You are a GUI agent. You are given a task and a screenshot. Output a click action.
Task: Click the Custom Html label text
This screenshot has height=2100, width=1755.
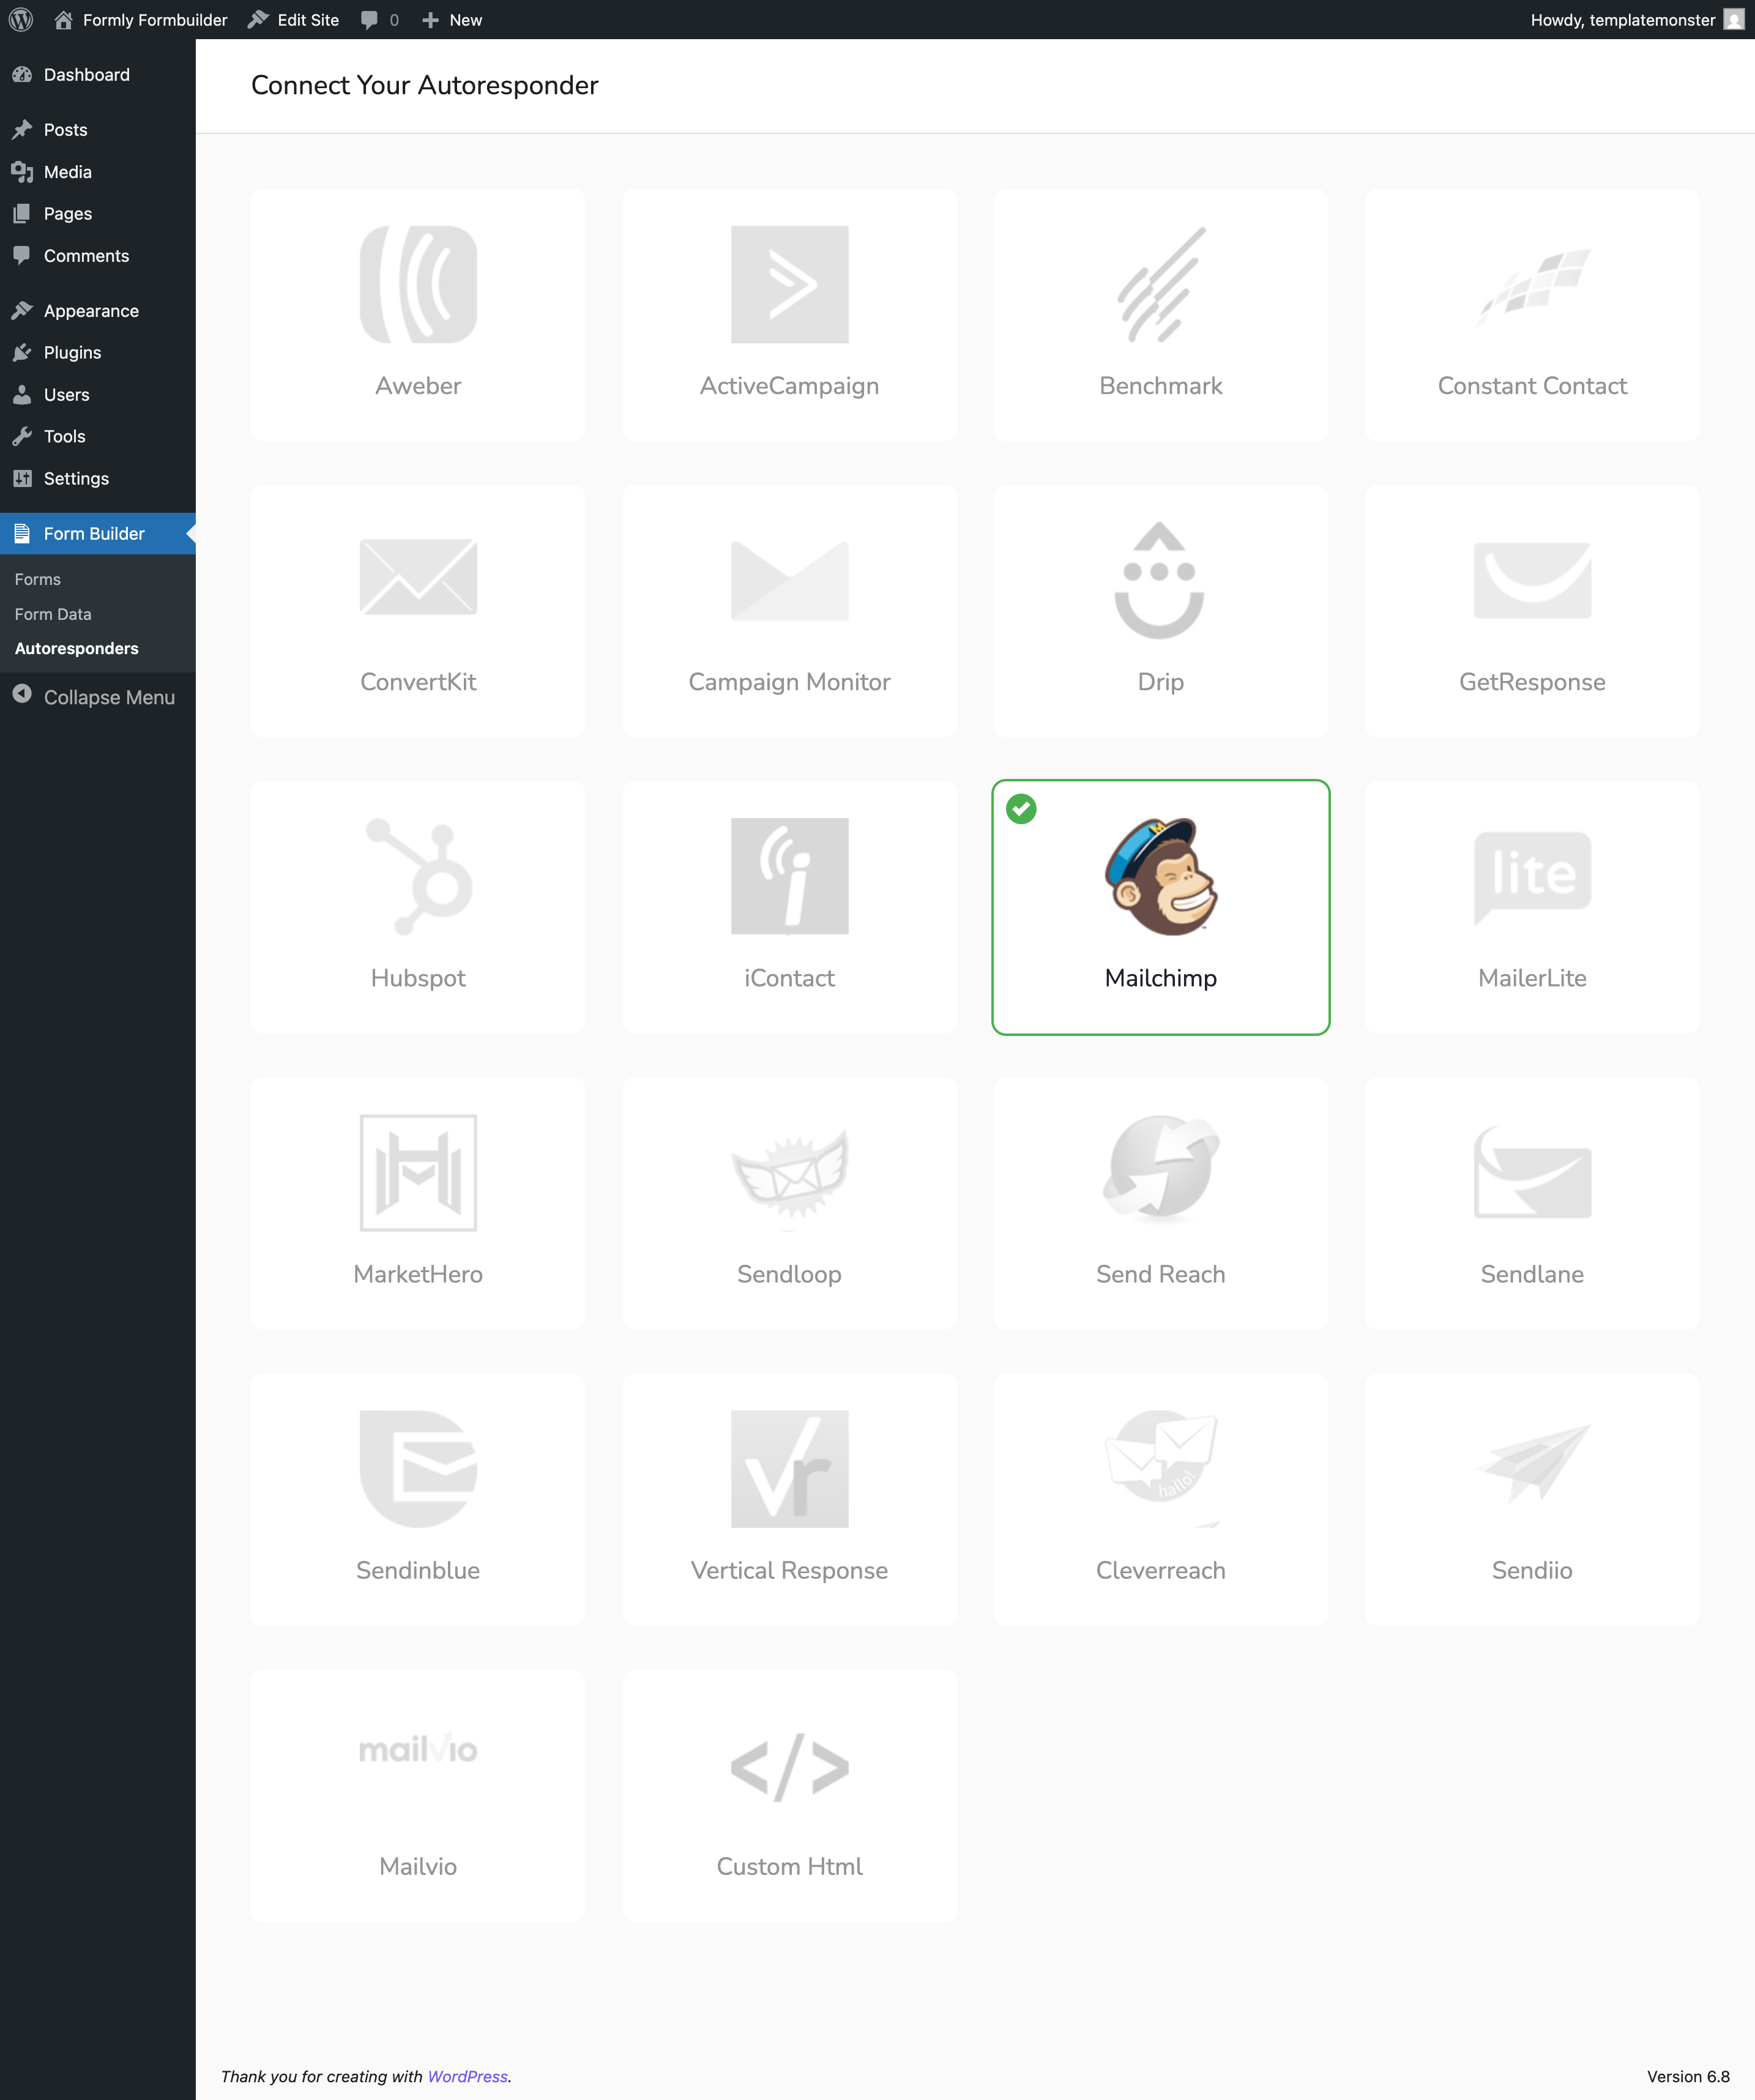click(789, 1866)
